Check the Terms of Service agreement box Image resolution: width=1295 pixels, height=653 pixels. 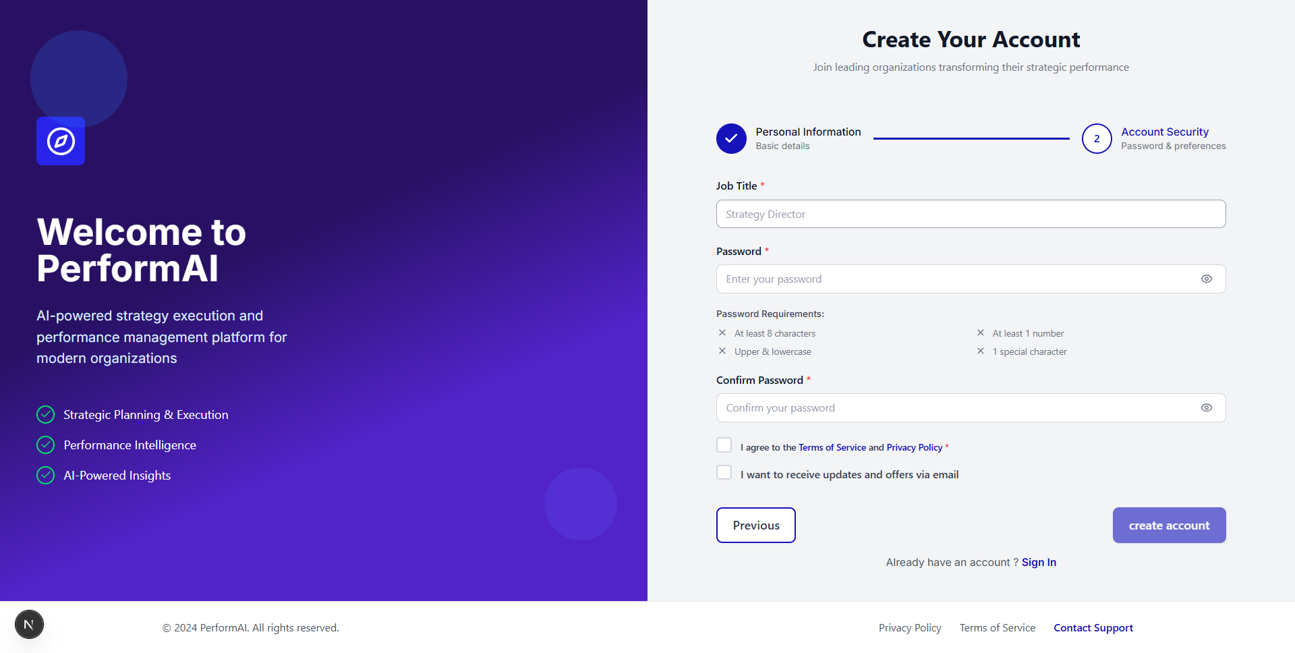(x=724, y=445)
